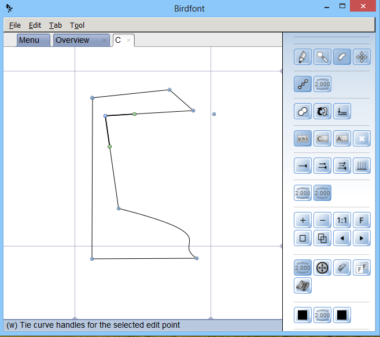Click the selected blue edit point on the path

[105, 116]
